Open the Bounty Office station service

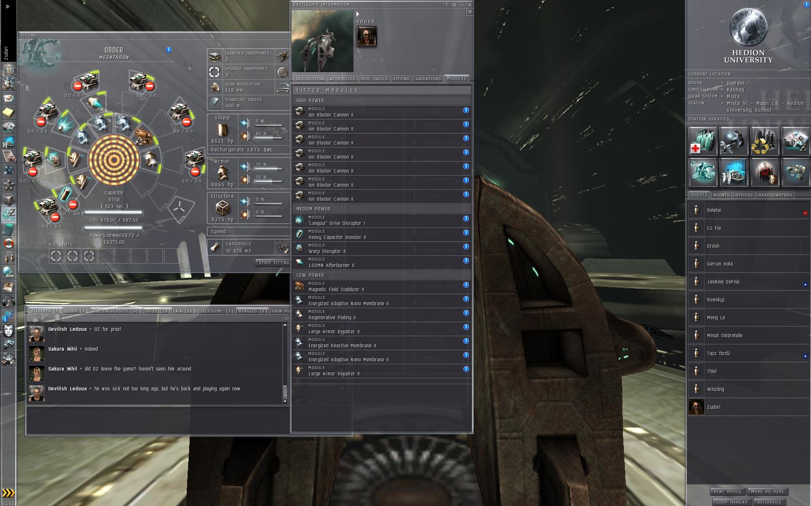coord(765,172)
